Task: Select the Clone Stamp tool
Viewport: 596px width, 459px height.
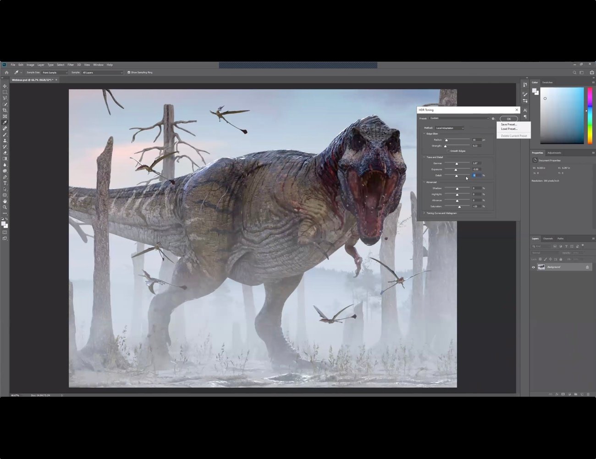Action: (x=5, y=140)
